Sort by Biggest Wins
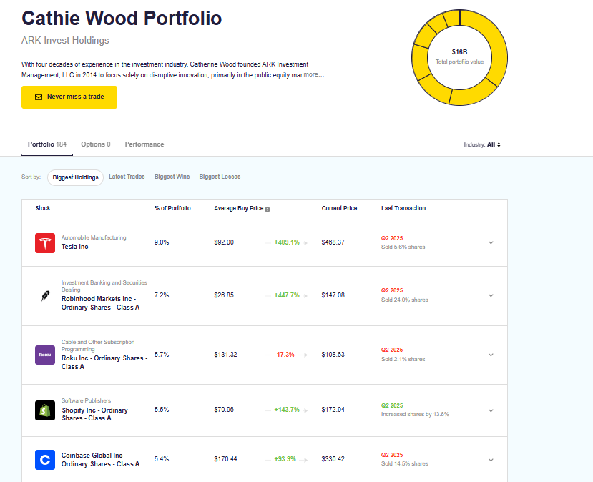Viewport: 593px width, 482px height. pos(172,177)
